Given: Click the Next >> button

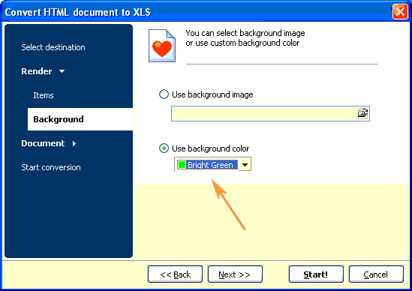Looking at the screenshot, I should [235, 274].
